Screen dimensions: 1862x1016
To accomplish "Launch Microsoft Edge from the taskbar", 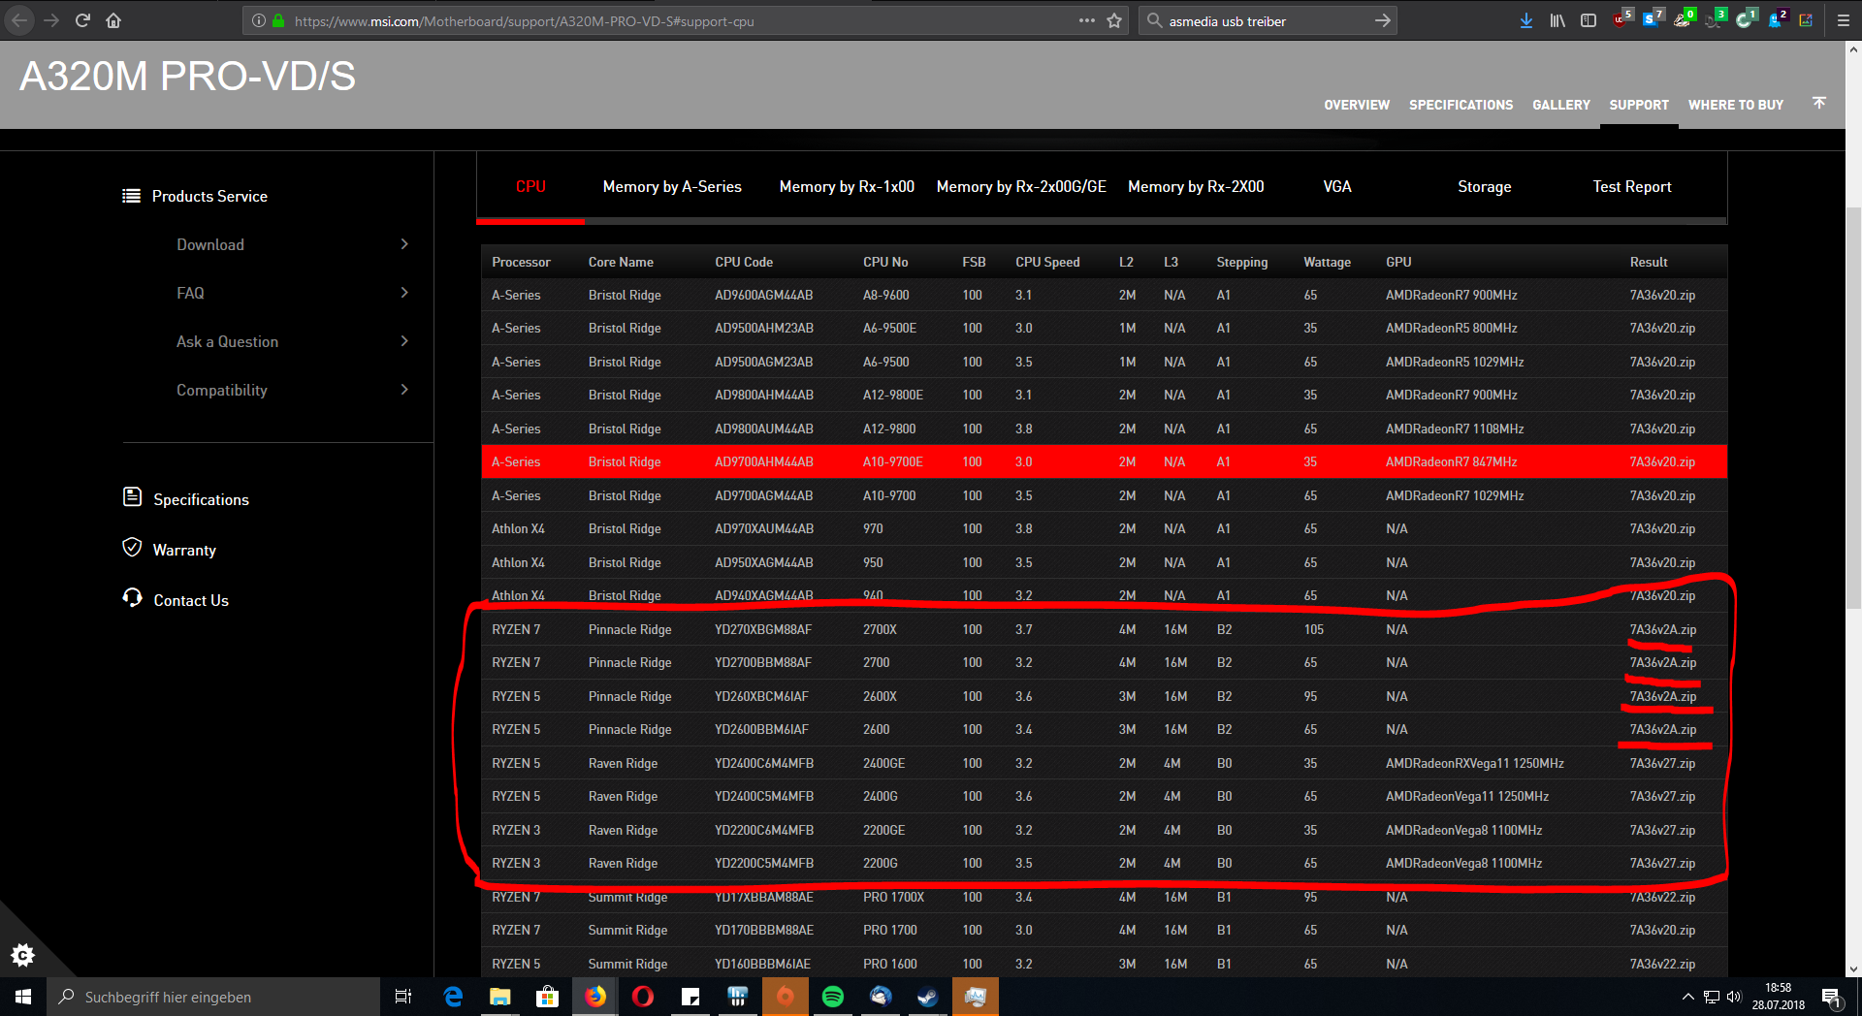I will click(453, 997).
